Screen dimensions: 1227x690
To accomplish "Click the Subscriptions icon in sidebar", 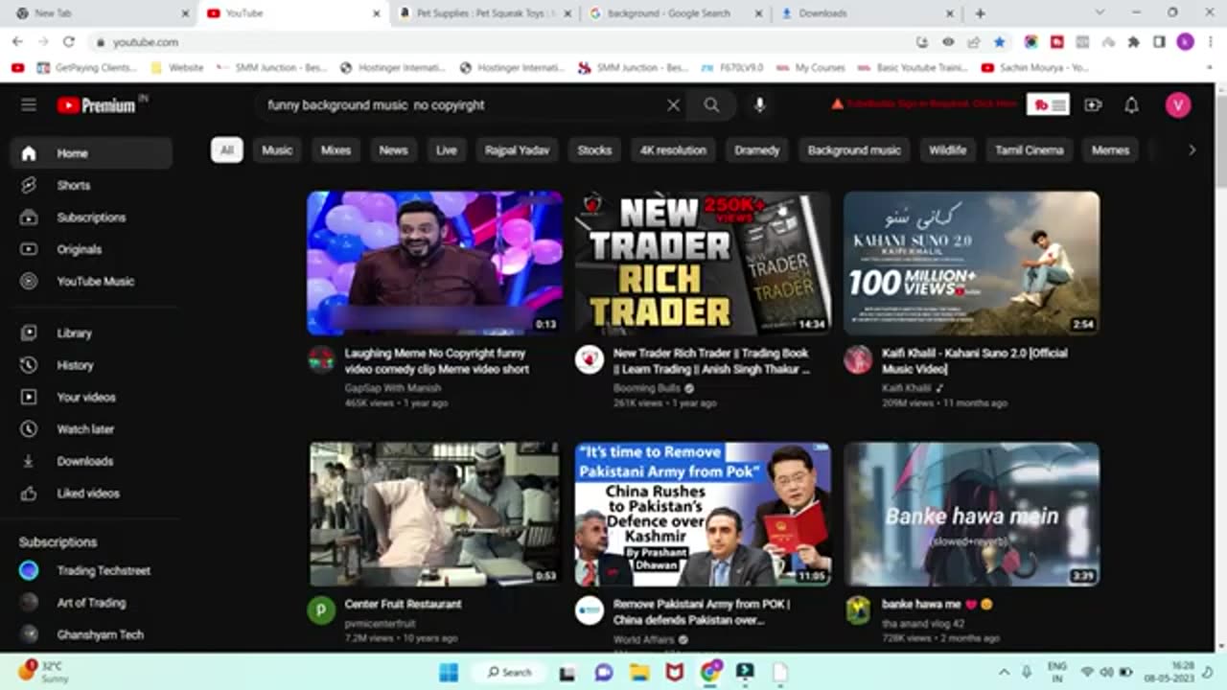I will tap(29, 218).
